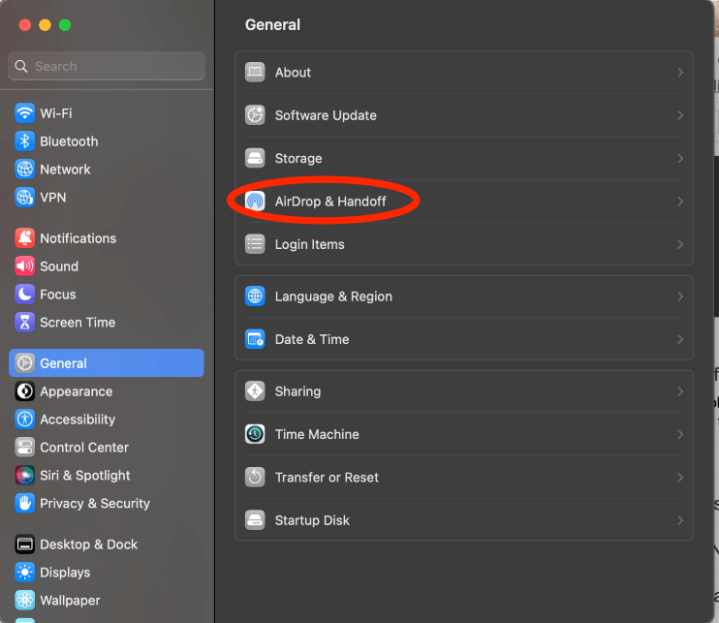The image size is (719, 623).
Task: Click the Accessibility sidebar icon
Action: (25, 420)
